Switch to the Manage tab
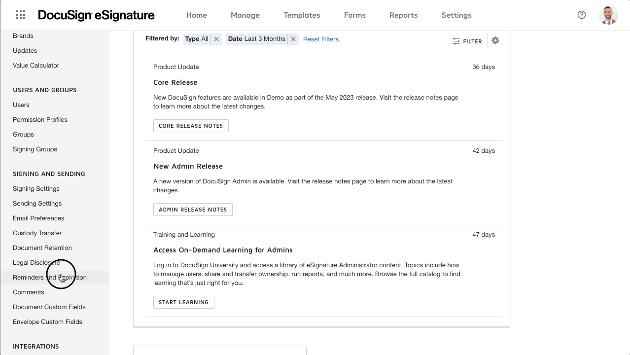 (x=245, y=15)
